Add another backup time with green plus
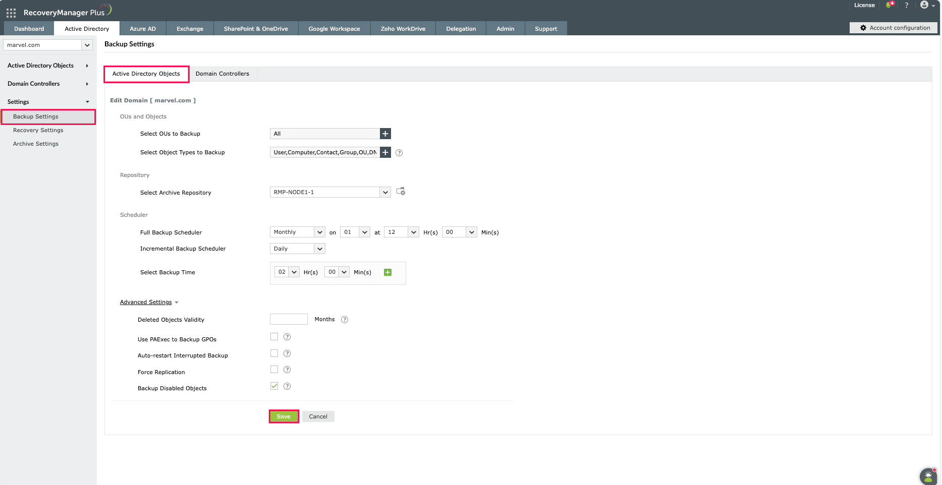942x485 pixels. [x=387, y=272]
